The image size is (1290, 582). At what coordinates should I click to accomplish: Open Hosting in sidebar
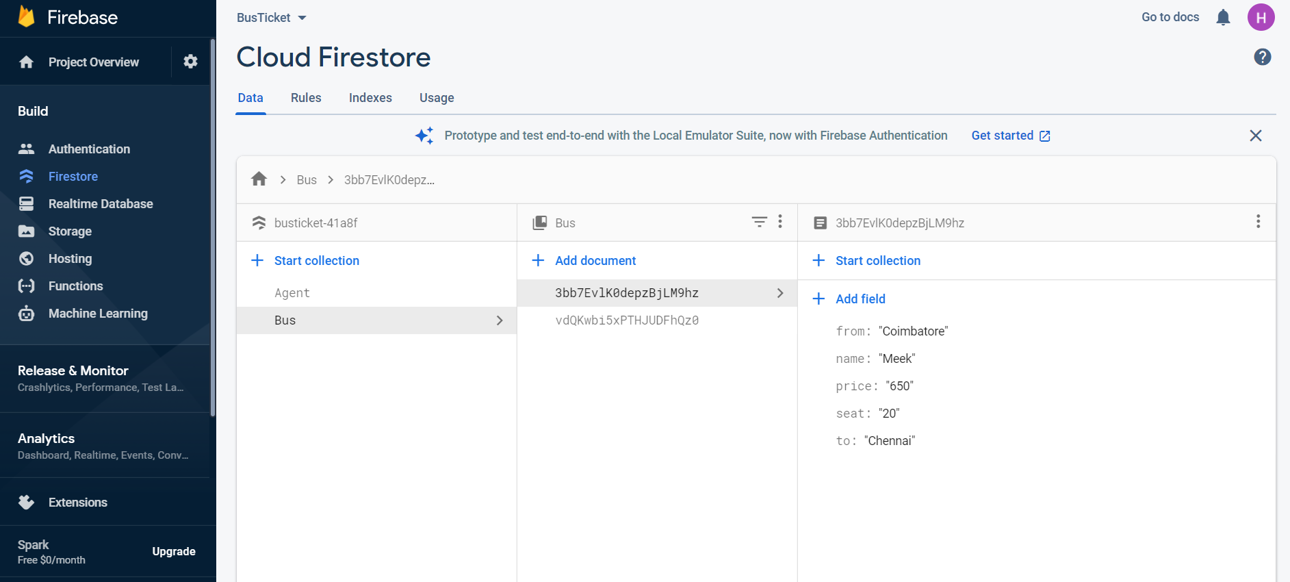[x=70, y=258]
